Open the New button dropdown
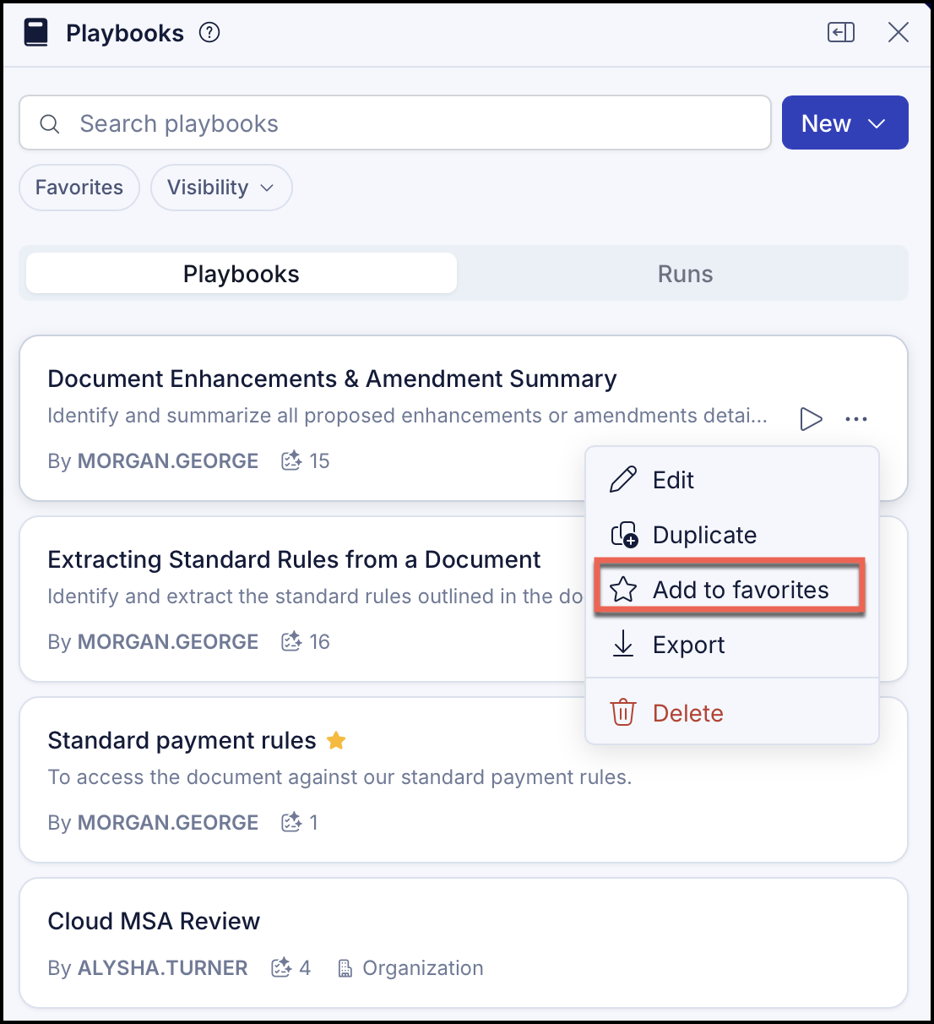Image resolution: width=934 pixels, height=1024 pixels. point(844,123)
